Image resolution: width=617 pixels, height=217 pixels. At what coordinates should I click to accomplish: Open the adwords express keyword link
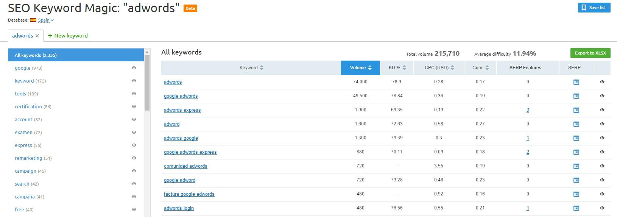(182, 110)
